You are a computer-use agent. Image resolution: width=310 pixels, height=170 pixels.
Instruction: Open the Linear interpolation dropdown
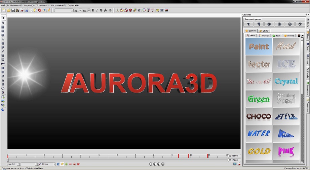coord(47,164)
